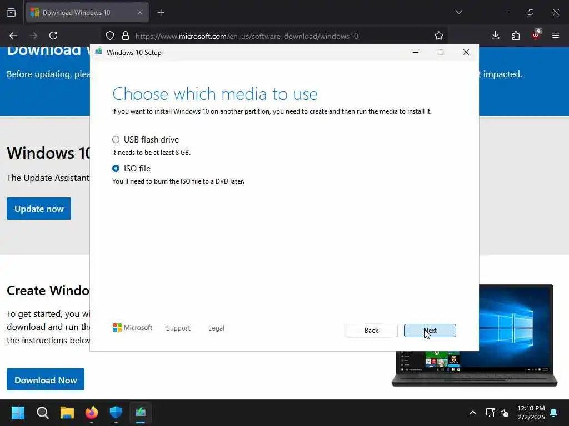Switch to Firefox in the taskbar

coord(92,413)
